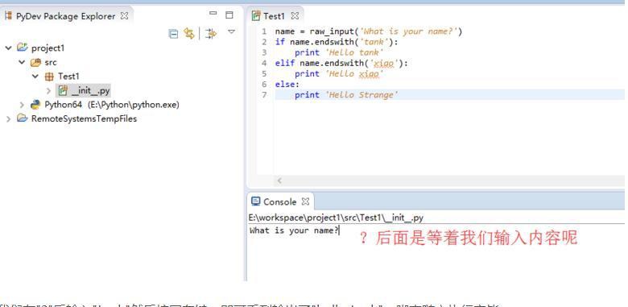Select __init__.py in the tree

click(90, 90)
